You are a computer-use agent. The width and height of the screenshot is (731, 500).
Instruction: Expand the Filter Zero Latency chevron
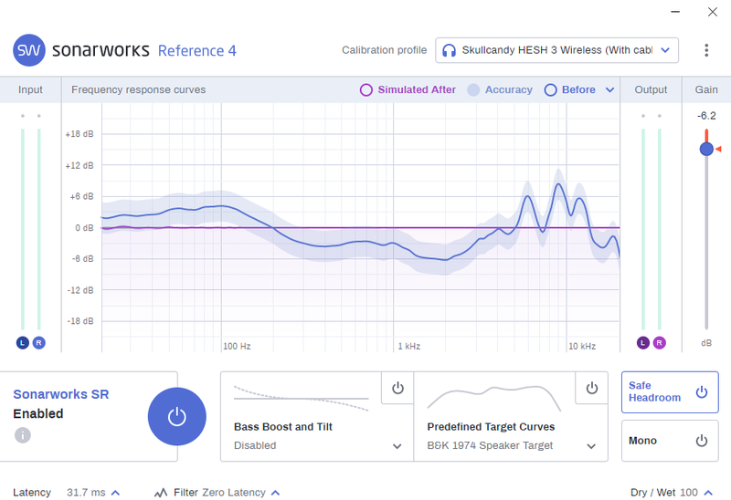[x=276, y=493]
